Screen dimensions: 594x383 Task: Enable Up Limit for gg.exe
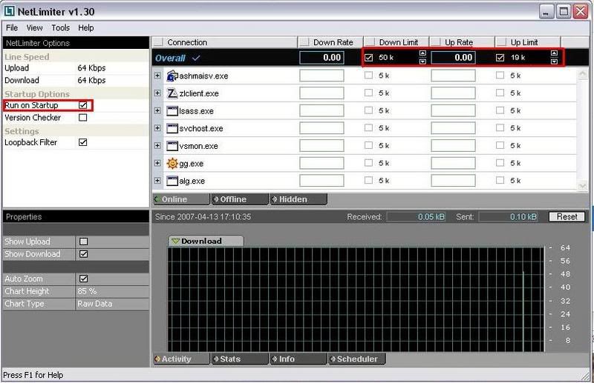500,163
